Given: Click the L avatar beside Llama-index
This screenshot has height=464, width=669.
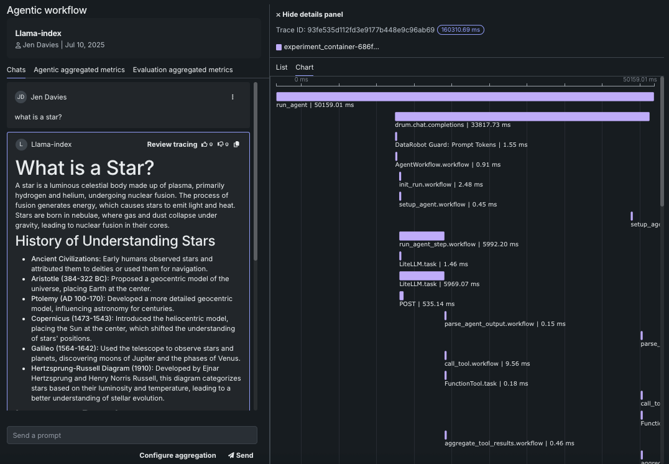Looking at the screenshot, I should 21,144.
